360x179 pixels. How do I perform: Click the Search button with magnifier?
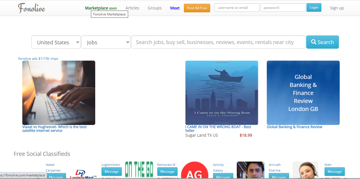tap(323, 42)
